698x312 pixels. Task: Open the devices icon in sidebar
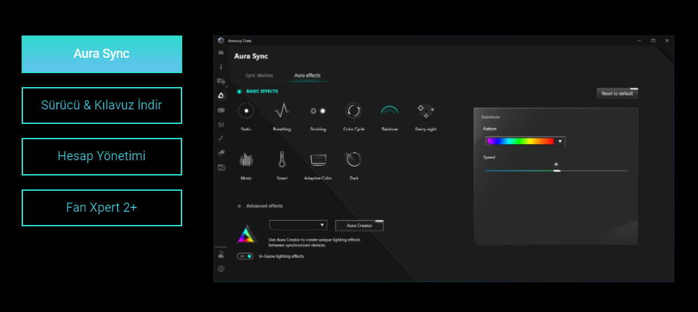tap(221, 81)
